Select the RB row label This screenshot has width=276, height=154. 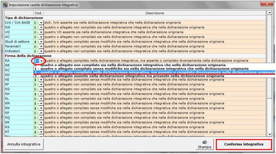pyautogui.click(x=19, y=65)
